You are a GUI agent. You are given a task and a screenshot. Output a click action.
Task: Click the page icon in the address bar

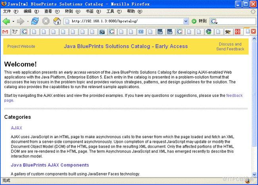pos(67,21)
